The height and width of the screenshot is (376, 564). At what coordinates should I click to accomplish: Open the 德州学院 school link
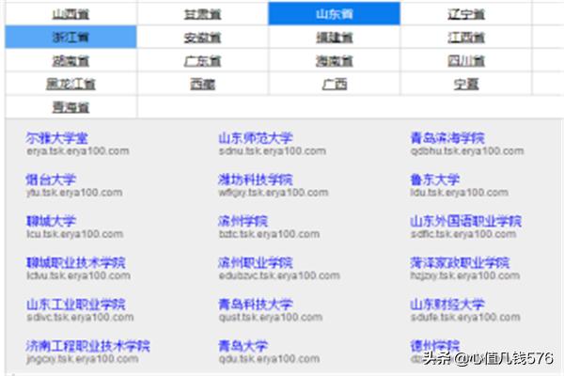pyautogui.click(x=435, y=346)
